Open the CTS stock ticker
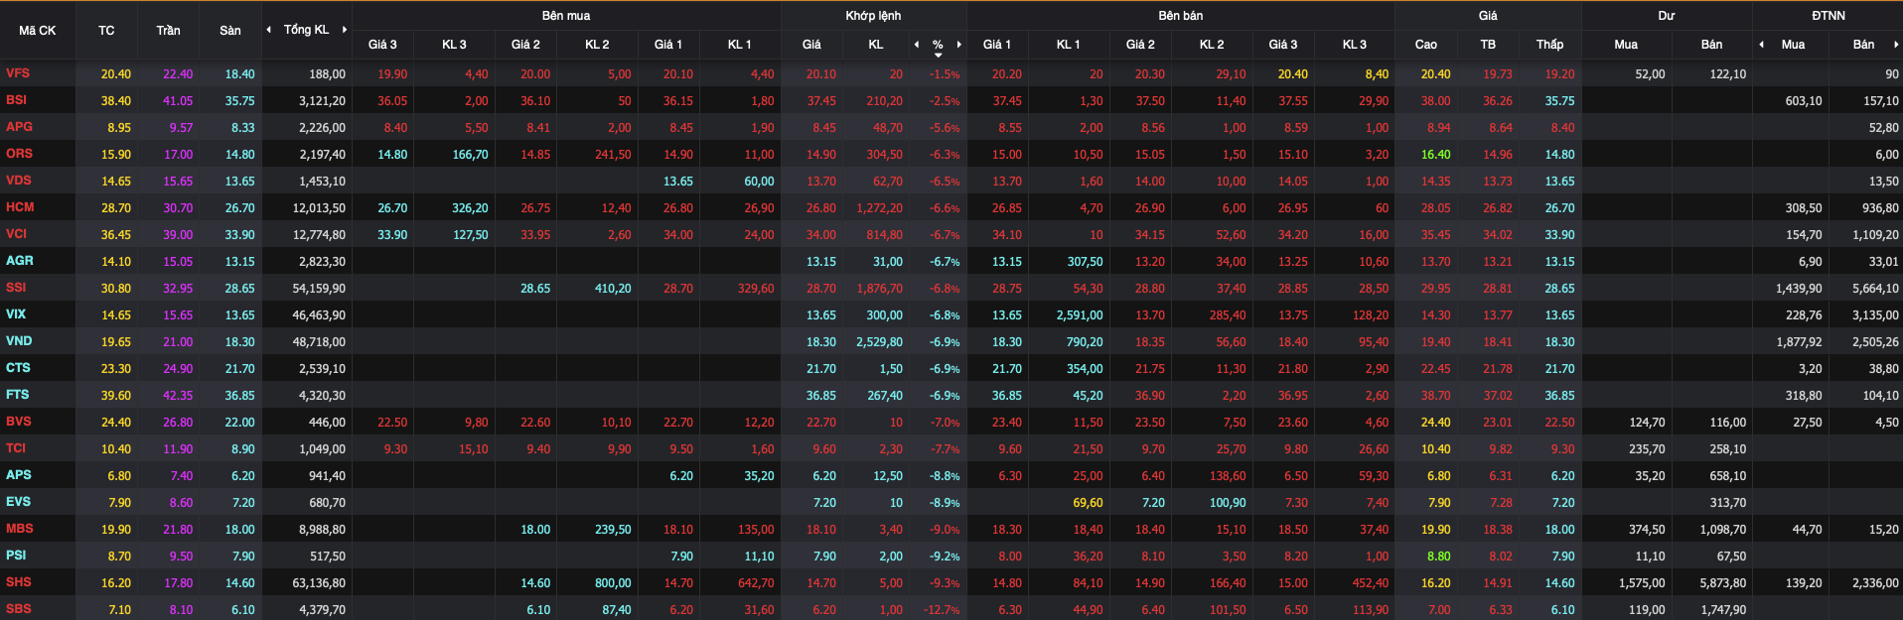Image resolution: width=1903 pixels, height=620 pixels. (18, 368)
